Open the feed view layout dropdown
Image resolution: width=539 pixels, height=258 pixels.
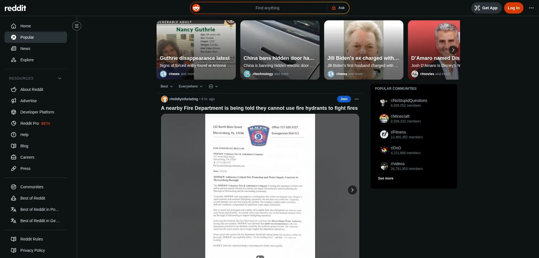click(x=213, y=86)
